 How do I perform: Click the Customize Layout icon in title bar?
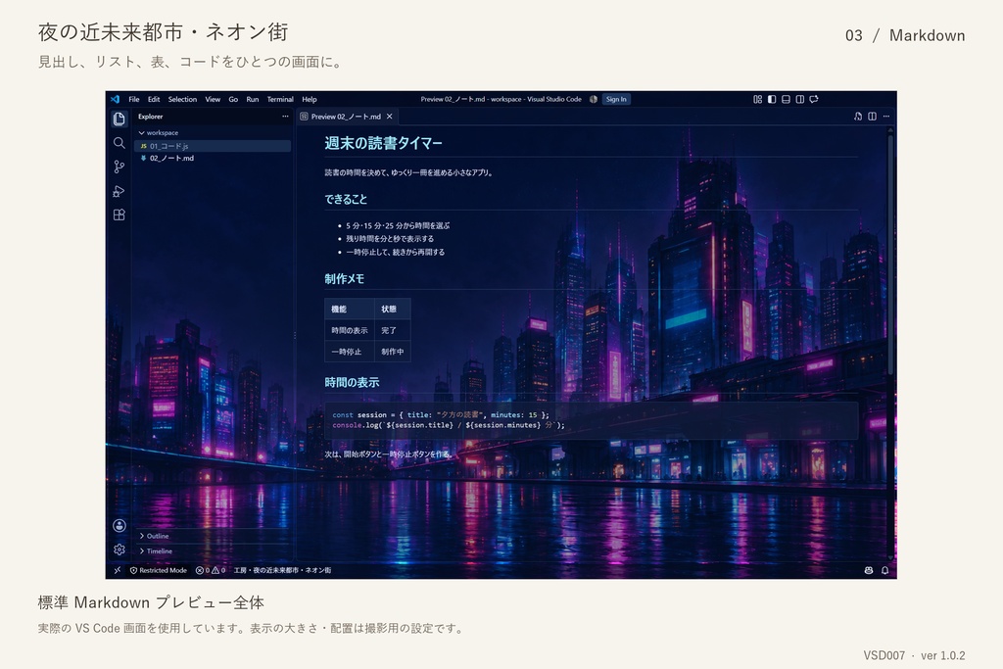[757, 99]
